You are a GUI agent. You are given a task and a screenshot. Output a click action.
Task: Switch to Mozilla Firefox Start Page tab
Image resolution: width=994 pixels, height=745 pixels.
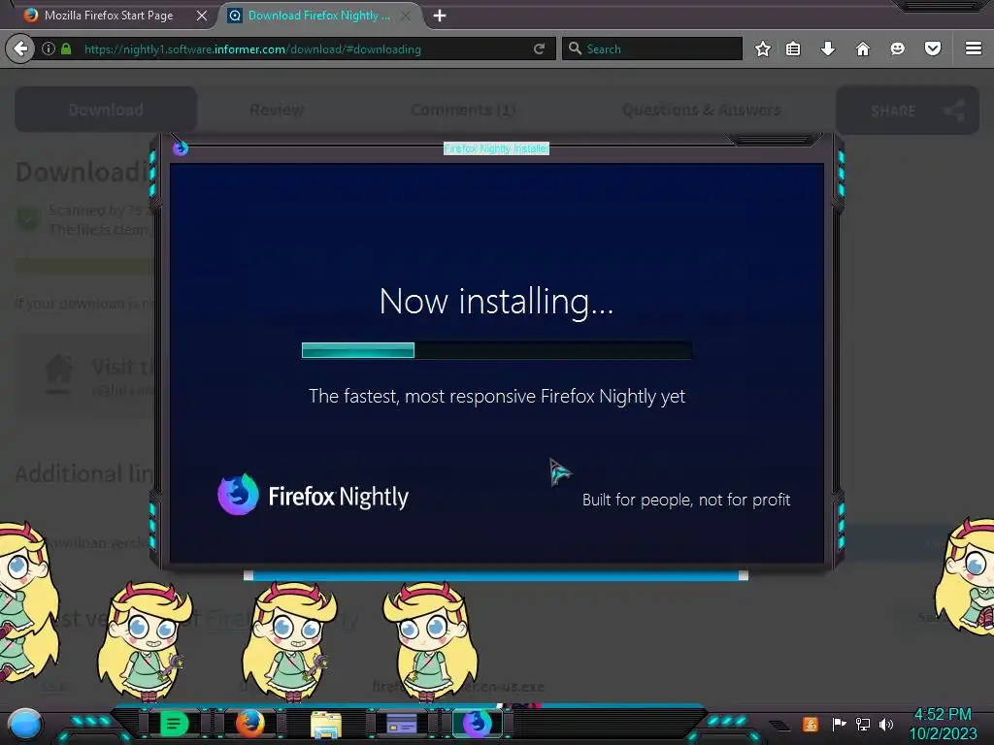[108, 16]
